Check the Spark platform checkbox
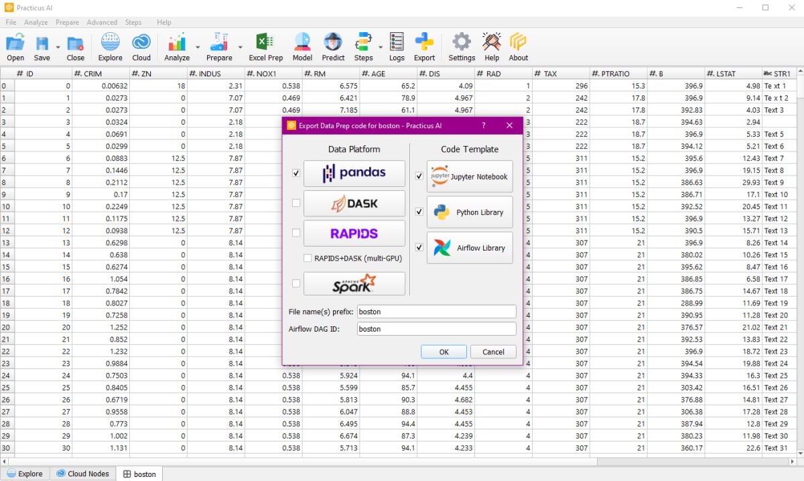 (x=296, y=283)
